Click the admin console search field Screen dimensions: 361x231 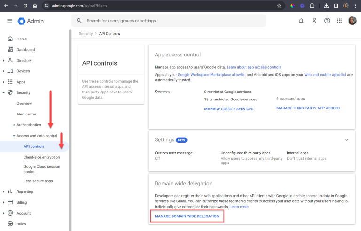click(169, 21)
